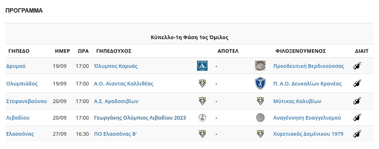
Task: Click the Αναγέννηση Ευαγγελισμού grey round logo
Action: (x=260, y=118)
